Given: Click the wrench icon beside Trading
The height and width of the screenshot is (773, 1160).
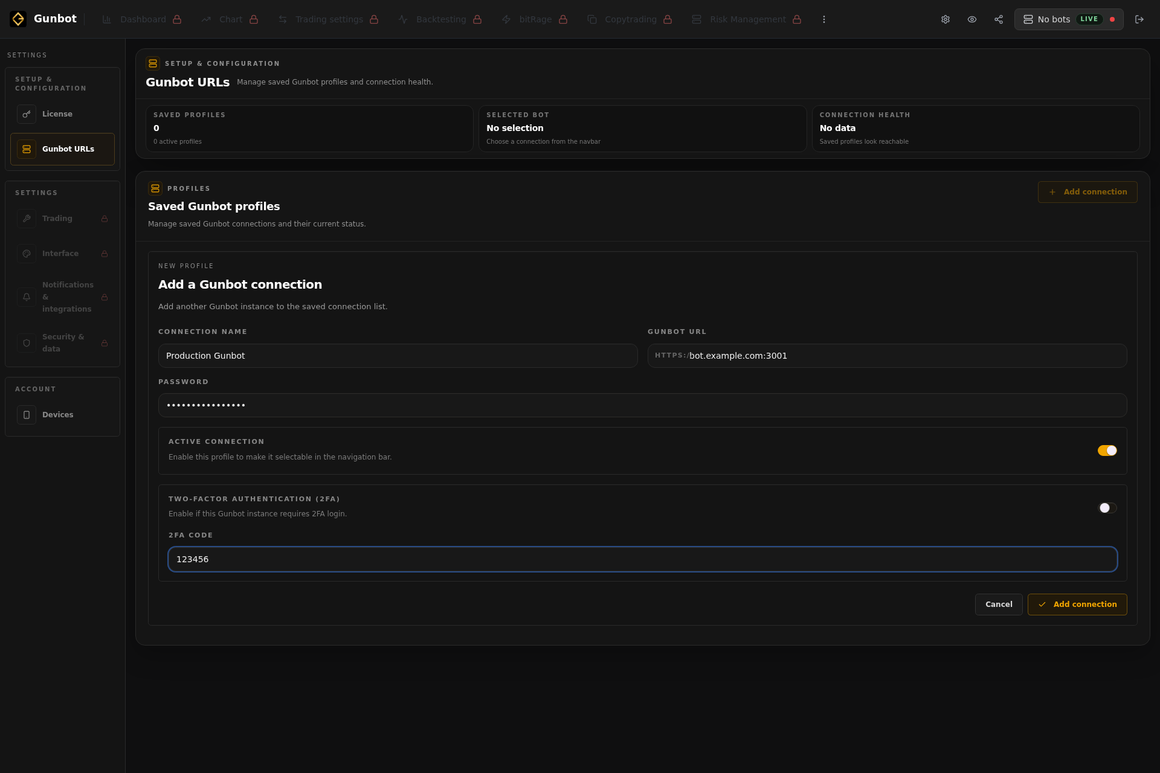Looking at the screenshot, I should tap(27, 219).
